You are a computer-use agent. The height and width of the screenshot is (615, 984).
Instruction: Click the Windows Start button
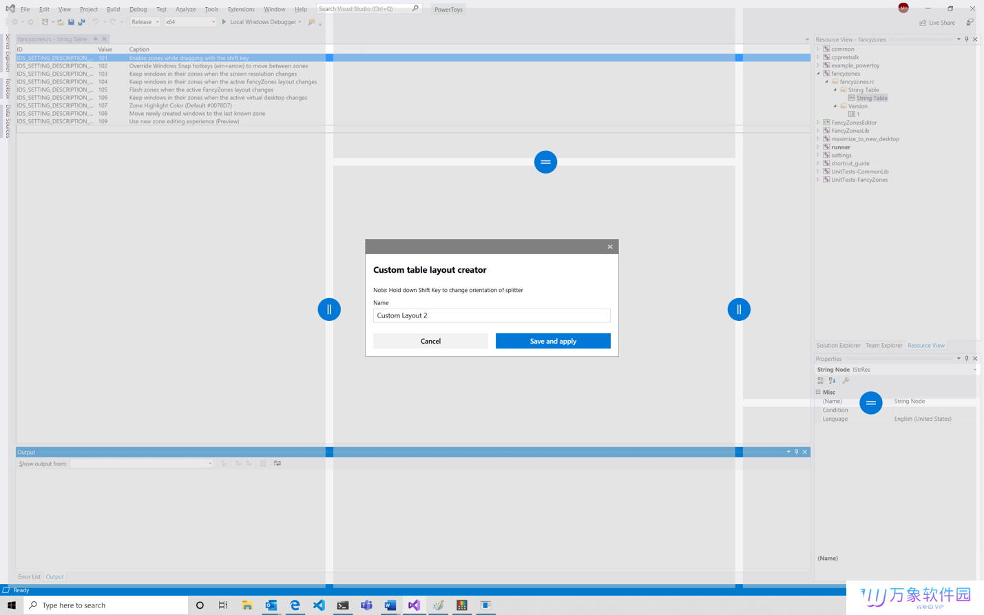12,605
